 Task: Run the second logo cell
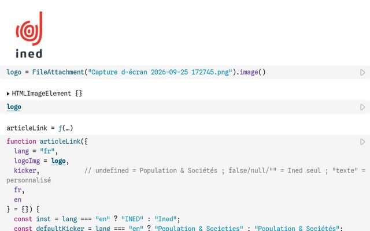[362, 107]
